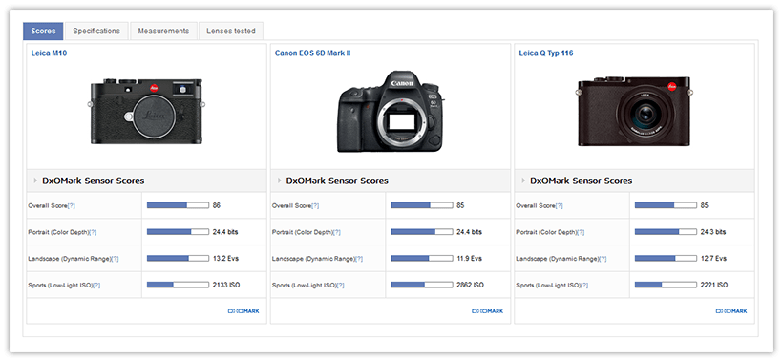The width and height of the screenshot is (783, 362).
Task: Click the Leica Q Typ 116 dynamic range bar
Action: pos(666,258)
